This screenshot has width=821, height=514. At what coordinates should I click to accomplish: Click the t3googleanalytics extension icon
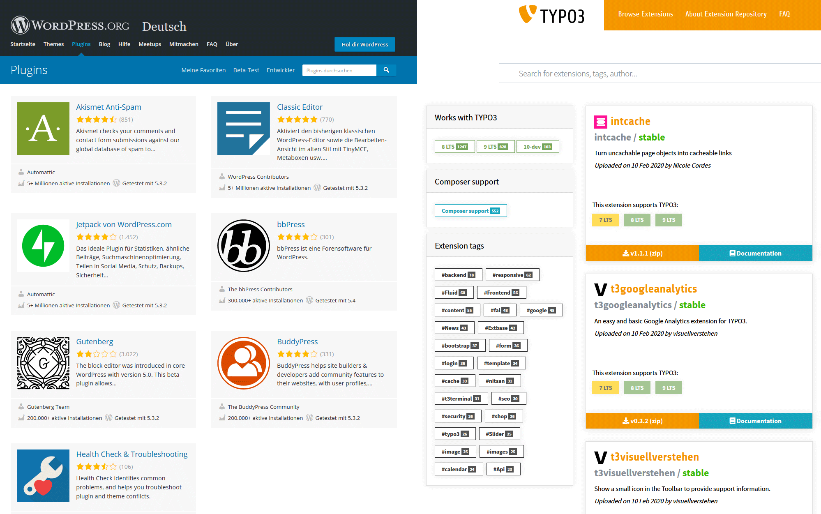601,289
